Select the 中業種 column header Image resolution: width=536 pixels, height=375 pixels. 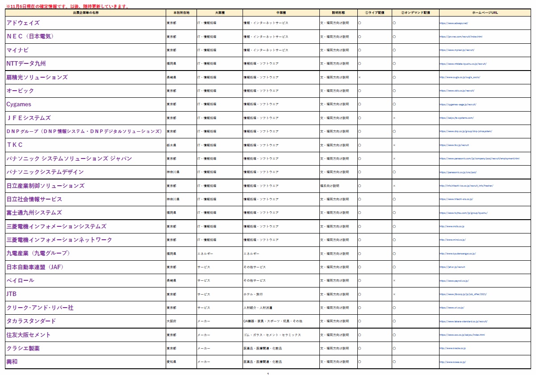click(281, 12)
